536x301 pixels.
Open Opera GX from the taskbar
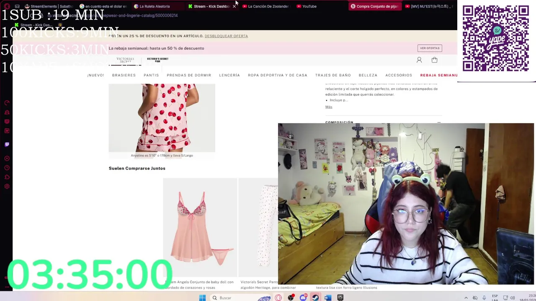pyautogui.click(x=278, y=298)
